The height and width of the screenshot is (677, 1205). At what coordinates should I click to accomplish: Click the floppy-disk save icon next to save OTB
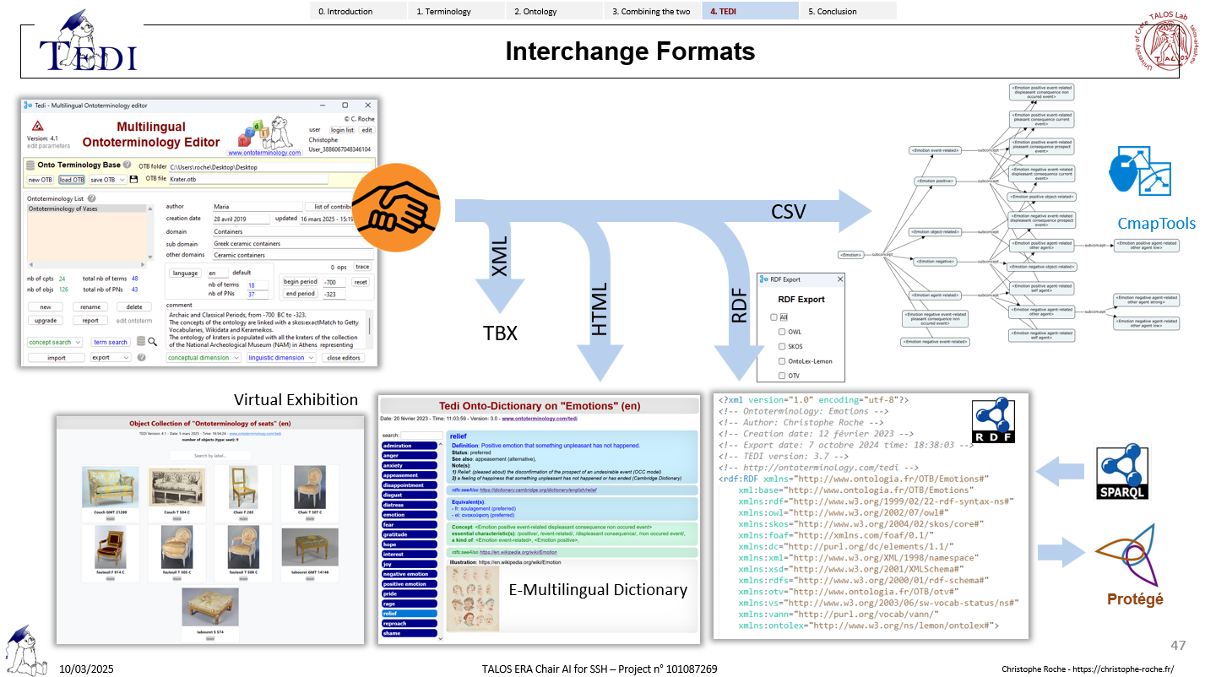pos(133,179)
